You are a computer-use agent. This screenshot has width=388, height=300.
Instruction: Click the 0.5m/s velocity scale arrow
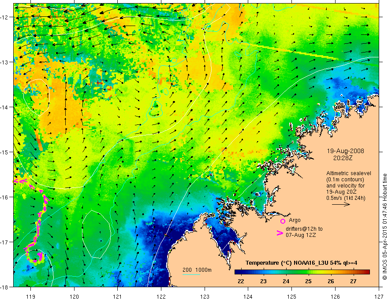(x=341, y=204)
